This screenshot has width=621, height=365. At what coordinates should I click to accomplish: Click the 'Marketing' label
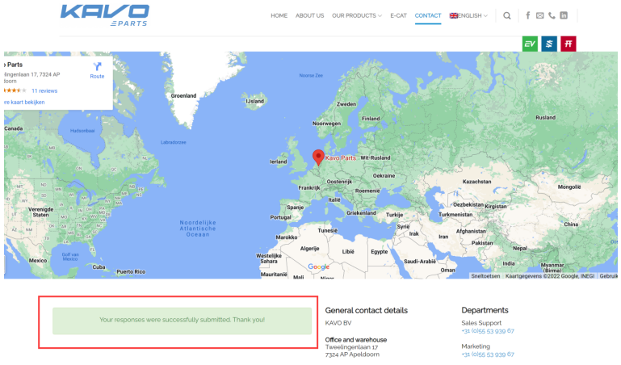point(476,346)
